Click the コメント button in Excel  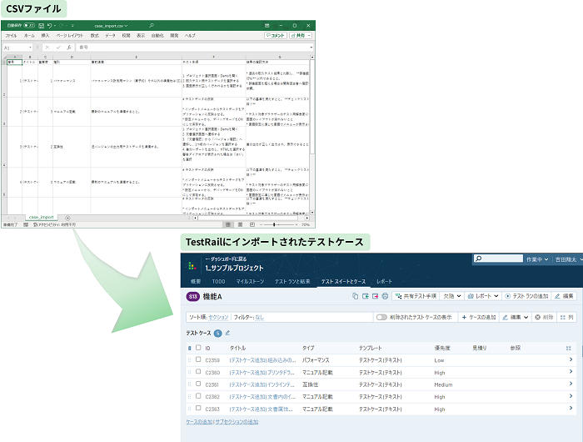coord(276,35)
